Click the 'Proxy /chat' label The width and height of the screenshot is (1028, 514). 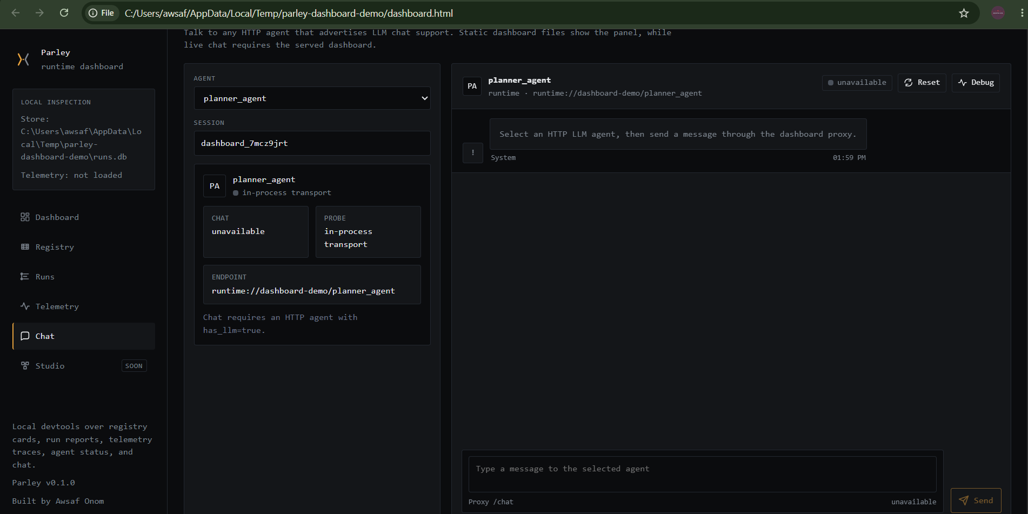[491, 502]
